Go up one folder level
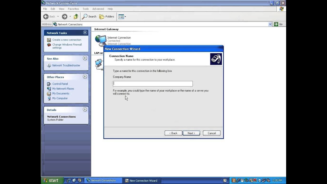 pyautogui.click(x=76, y=17)
